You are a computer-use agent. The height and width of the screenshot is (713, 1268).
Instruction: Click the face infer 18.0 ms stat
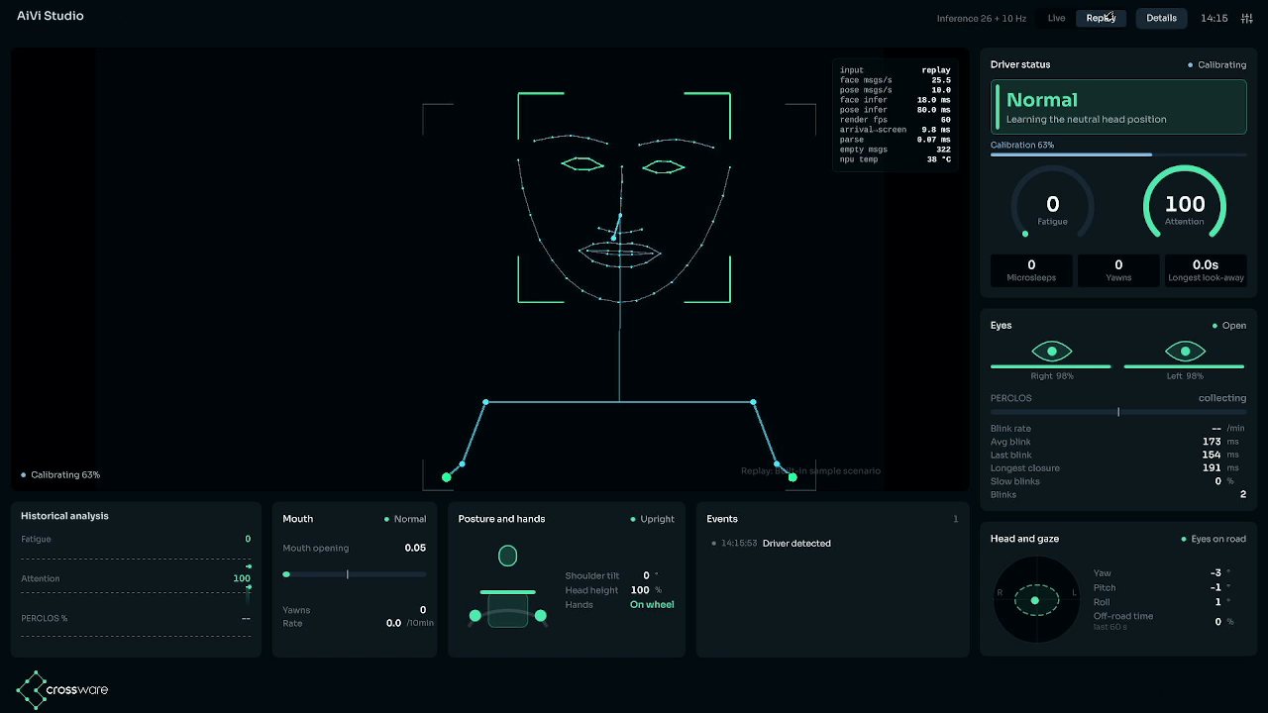[896, 100]
